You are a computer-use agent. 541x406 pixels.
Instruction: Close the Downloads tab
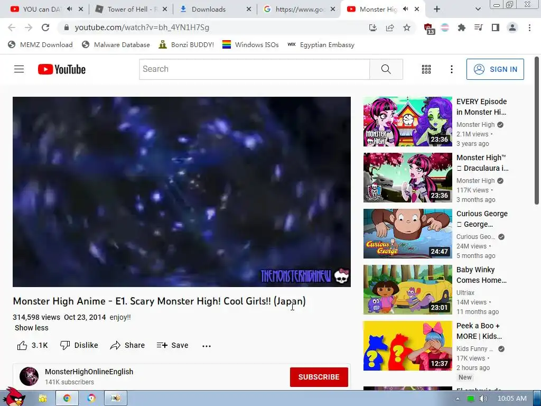pos(249,10)
